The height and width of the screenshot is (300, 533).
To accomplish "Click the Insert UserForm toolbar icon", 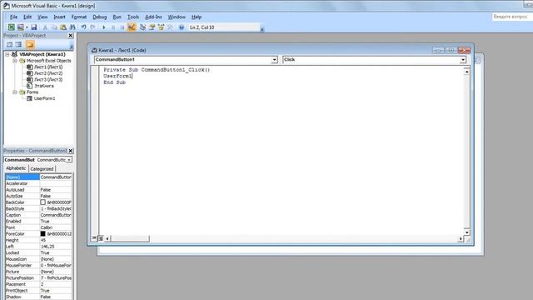I will click(x=21, y=27).
